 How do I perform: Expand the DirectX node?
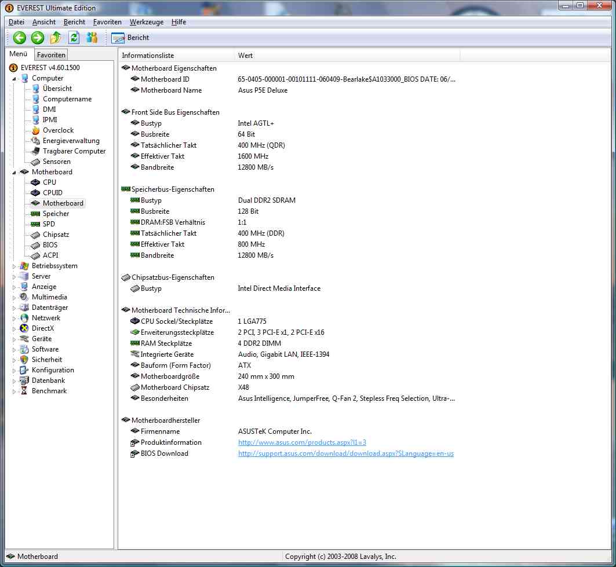coord(14,328)
